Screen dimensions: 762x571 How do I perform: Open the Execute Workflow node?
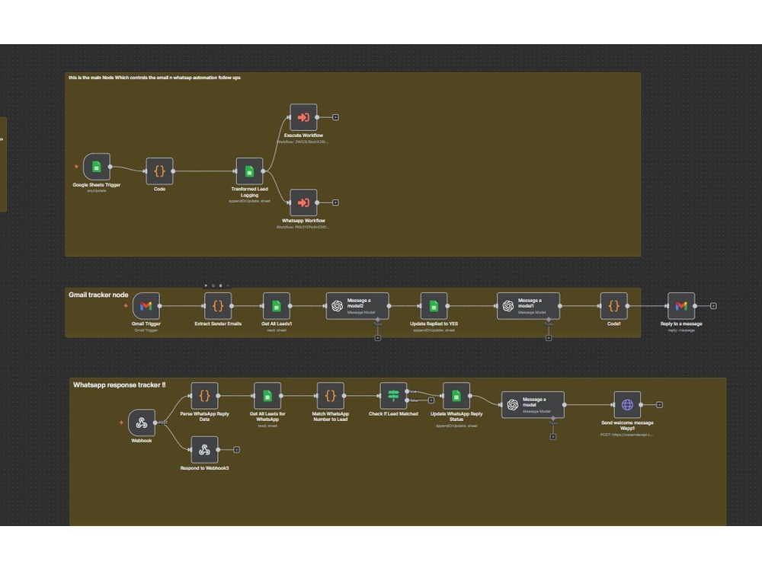click(x=303, y=117)
